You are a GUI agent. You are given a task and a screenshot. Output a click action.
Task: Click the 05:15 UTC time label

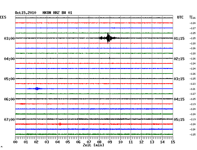pyautogui.click(x=179, y=119)
